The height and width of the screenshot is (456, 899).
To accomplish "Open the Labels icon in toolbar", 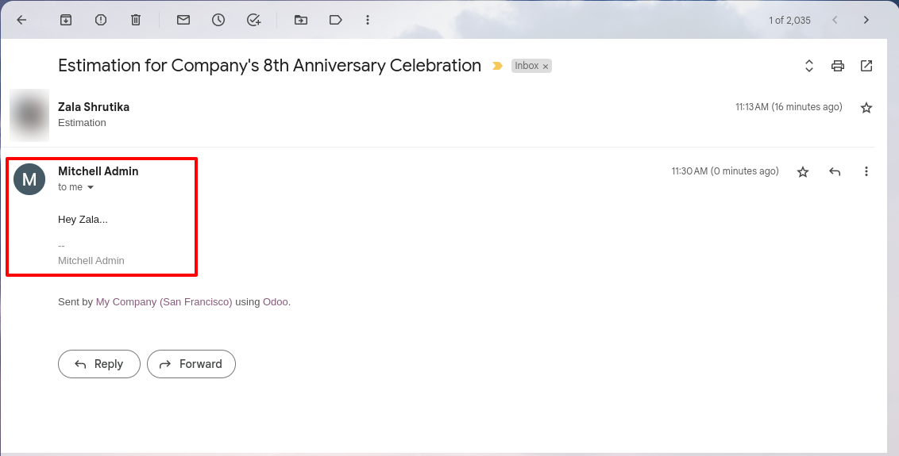I will pos(336,20).
